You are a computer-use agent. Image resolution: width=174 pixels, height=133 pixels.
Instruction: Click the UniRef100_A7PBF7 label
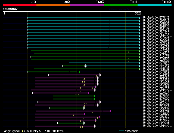pyautogui.click(x=156, y=63)
